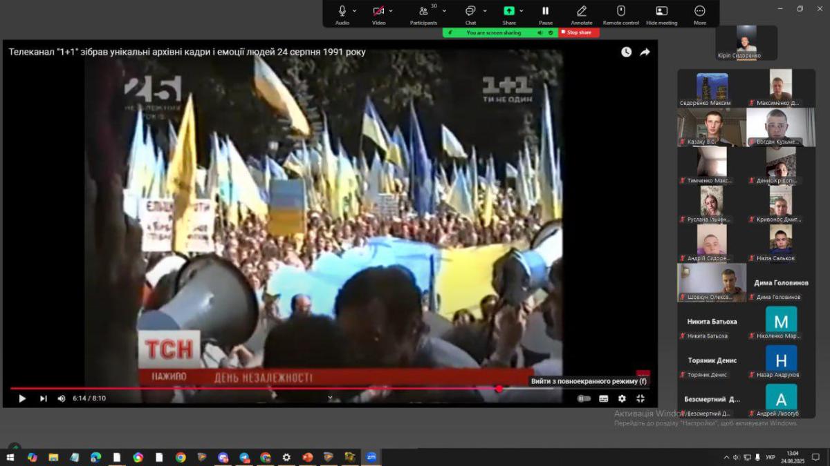Image resolution: width=830 pixels, height=466 pixels.
Task: Expand the Participants options arrow
Action: [444, 11]
